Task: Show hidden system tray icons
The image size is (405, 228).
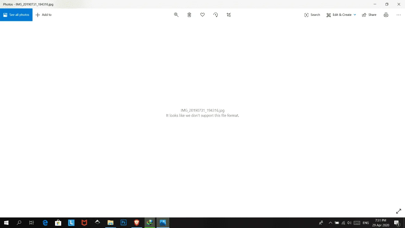Action: coord(330,223)
